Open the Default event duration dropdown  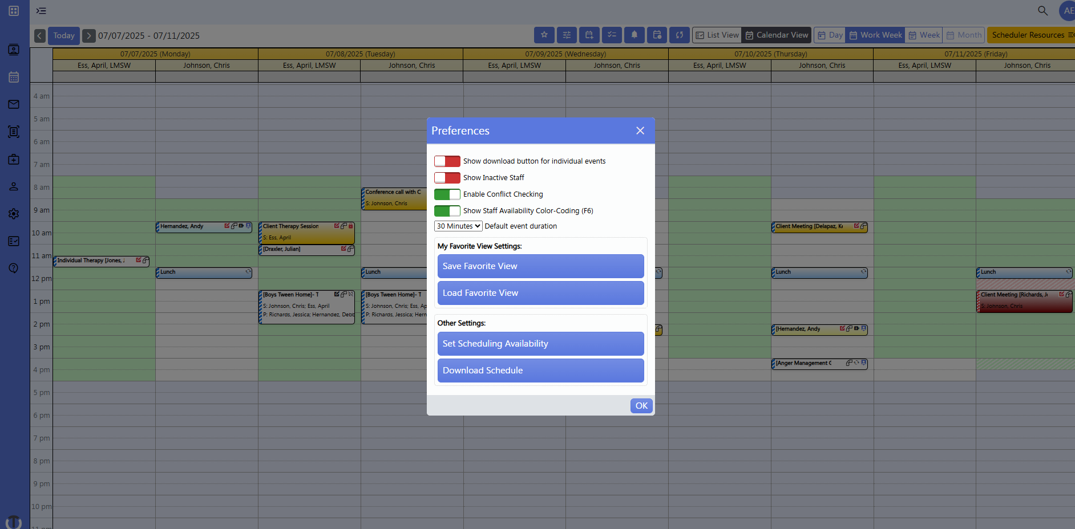(x=458, y=226)
